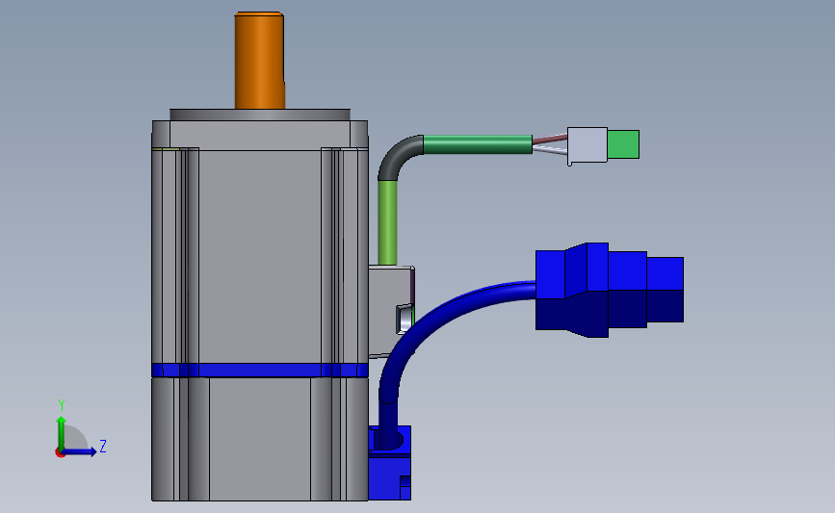835x513 pixels.
Task: Select the blue band around the motor body
Action: 260,370
